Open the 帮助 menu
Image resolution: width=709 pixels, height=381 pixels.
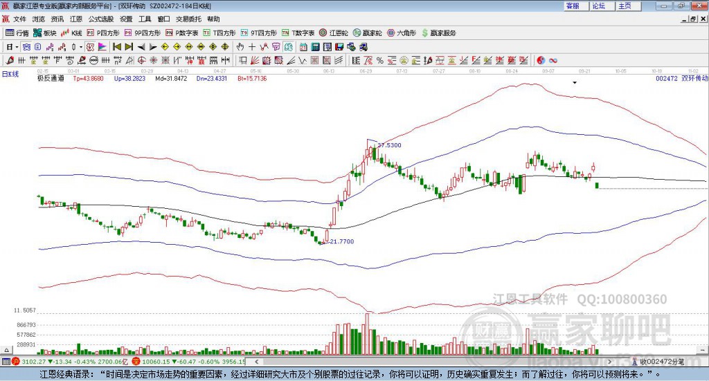click(x=213, y=19)
